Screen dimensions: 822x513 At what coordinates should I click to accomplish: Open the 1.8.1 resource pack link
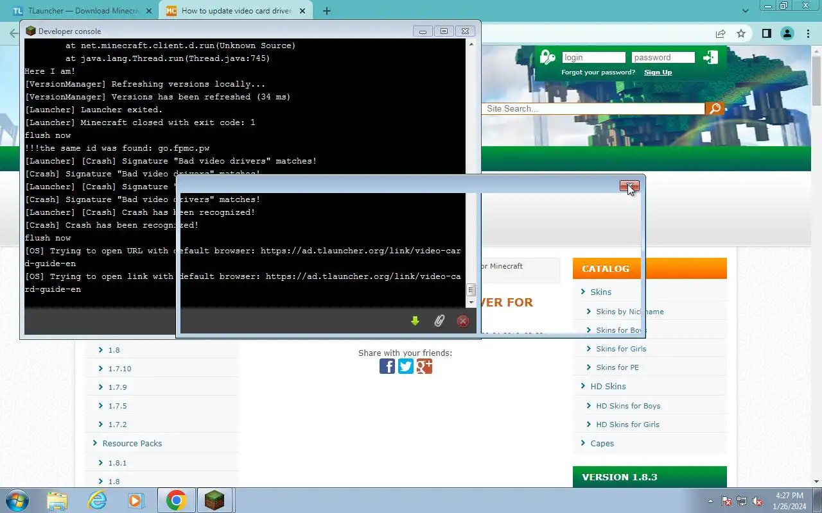(118, 463)
